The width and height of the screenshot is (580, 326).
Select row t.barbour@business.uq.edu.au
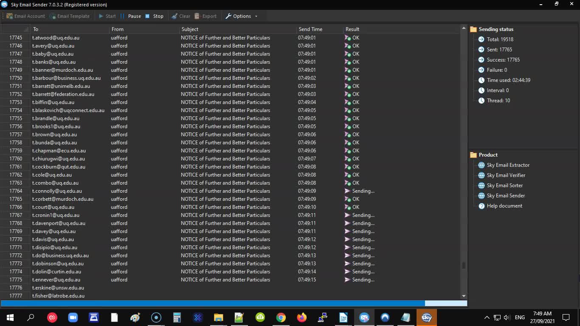click(230, 78)
